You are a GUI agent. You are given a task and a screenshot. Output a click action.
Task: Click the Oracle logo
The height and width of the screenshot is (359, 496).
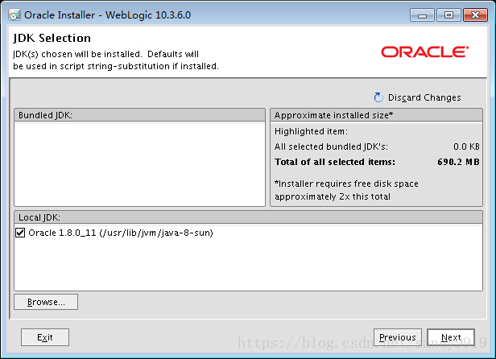424,52
